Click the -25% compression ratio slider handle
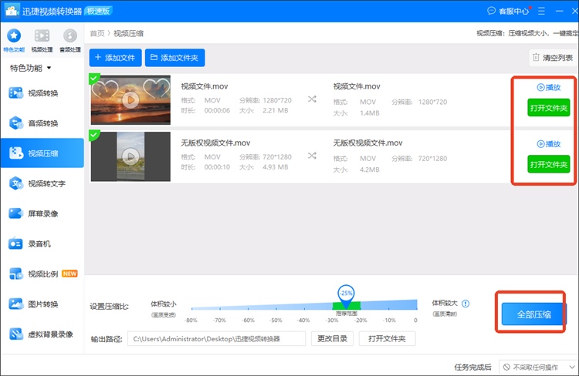The height and width of the screenshot is (376, 579). (x=346, y=294)
